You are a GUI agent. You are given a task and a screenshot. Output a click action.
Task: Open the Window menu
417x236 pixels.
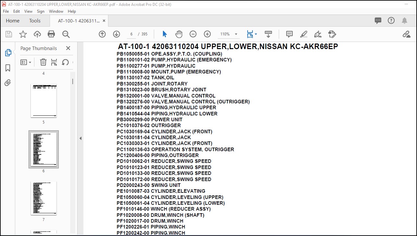(56, 11)
